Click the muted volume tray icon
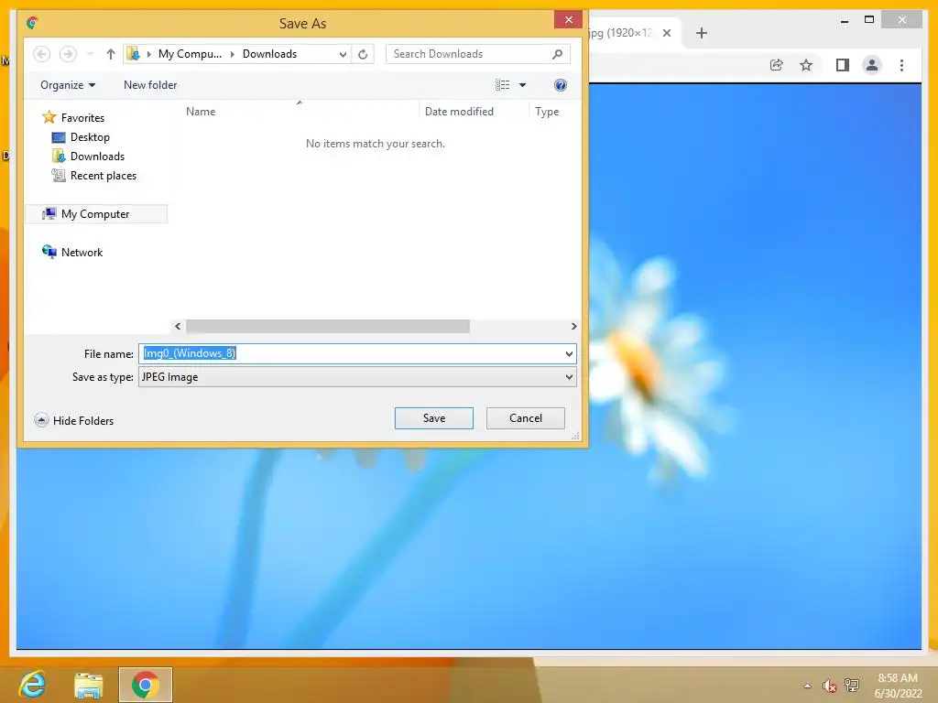The width and height of the screenshot is (938, 703). click(829, 686)
